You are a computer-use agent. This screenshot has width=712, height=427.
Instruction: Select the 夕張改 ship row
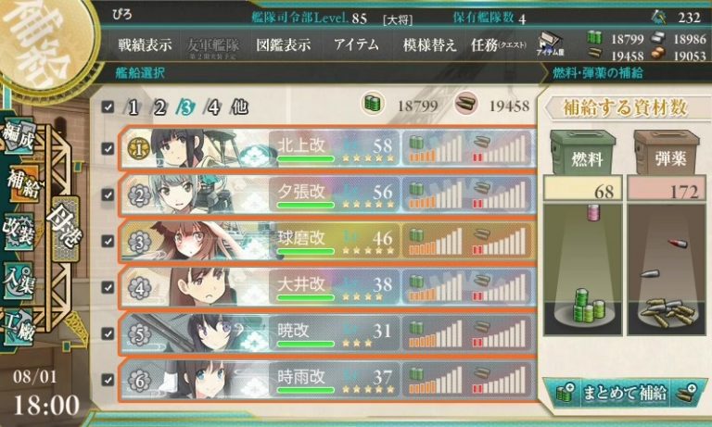327,195
